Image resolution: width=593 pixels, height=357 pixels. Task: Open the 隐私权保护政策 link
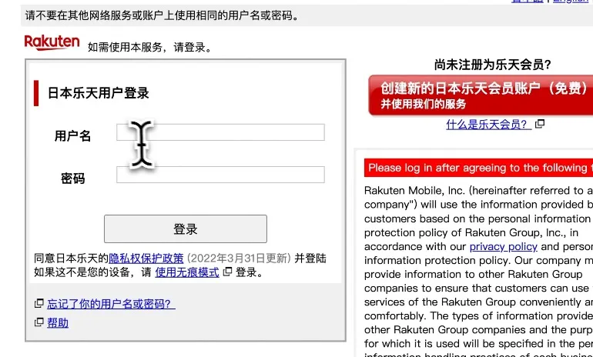[x=146, y=259]
